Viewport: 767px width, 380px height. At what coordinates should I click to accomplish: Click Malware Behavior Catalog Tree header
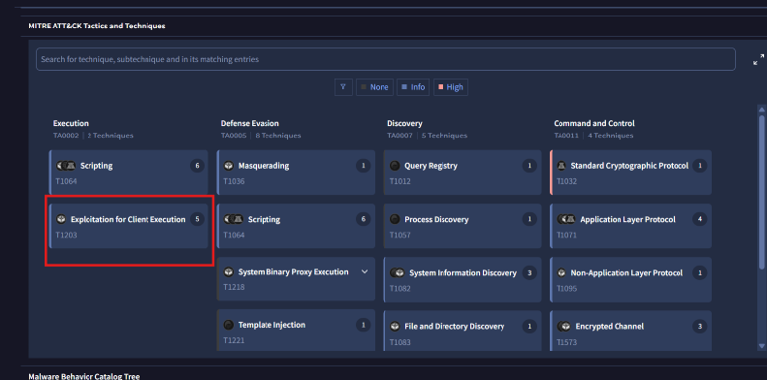click(85, 376)
